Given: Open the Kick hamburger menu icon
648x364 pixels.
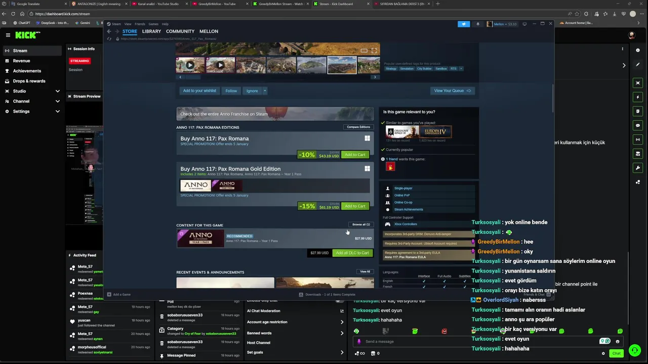Looking at the screenshot, I should tap(8, 35).
